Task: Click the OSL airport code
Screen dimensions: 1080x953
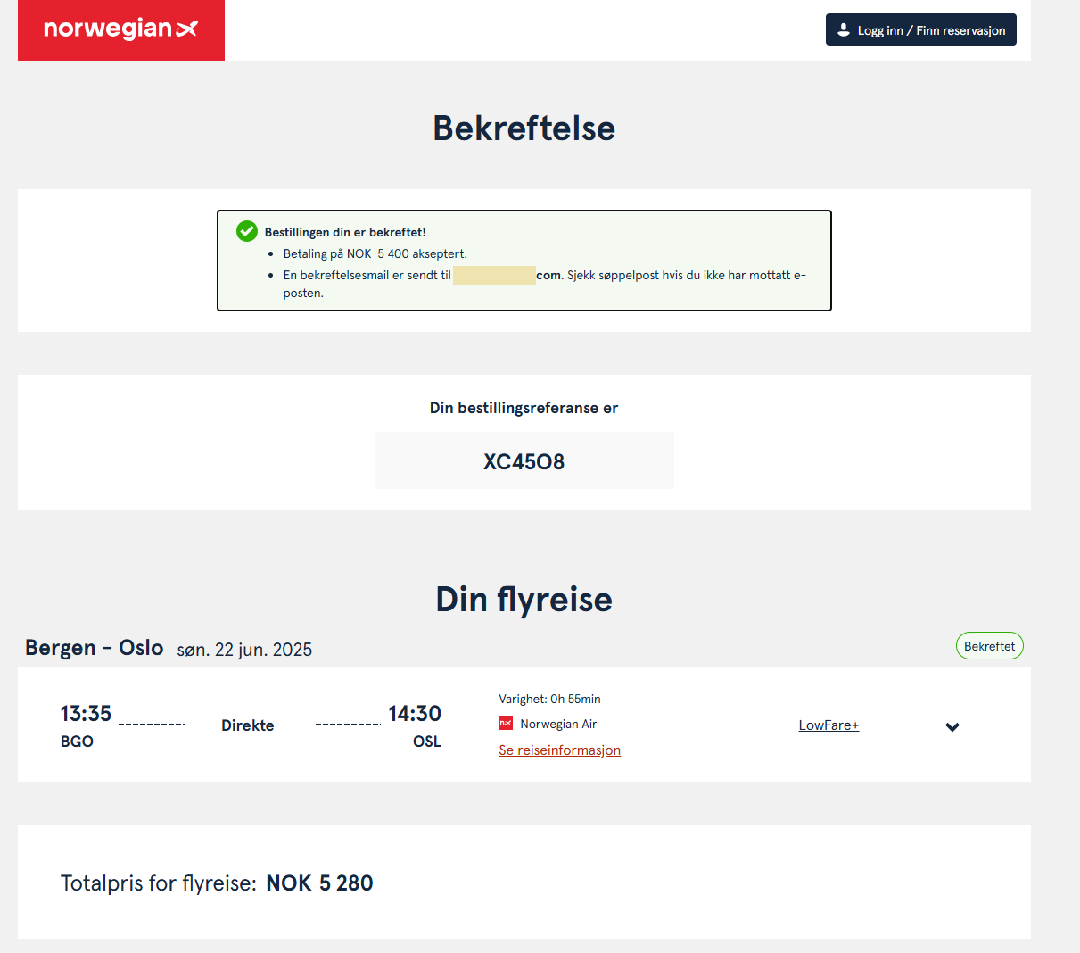Action: click(x=427, y=742)
